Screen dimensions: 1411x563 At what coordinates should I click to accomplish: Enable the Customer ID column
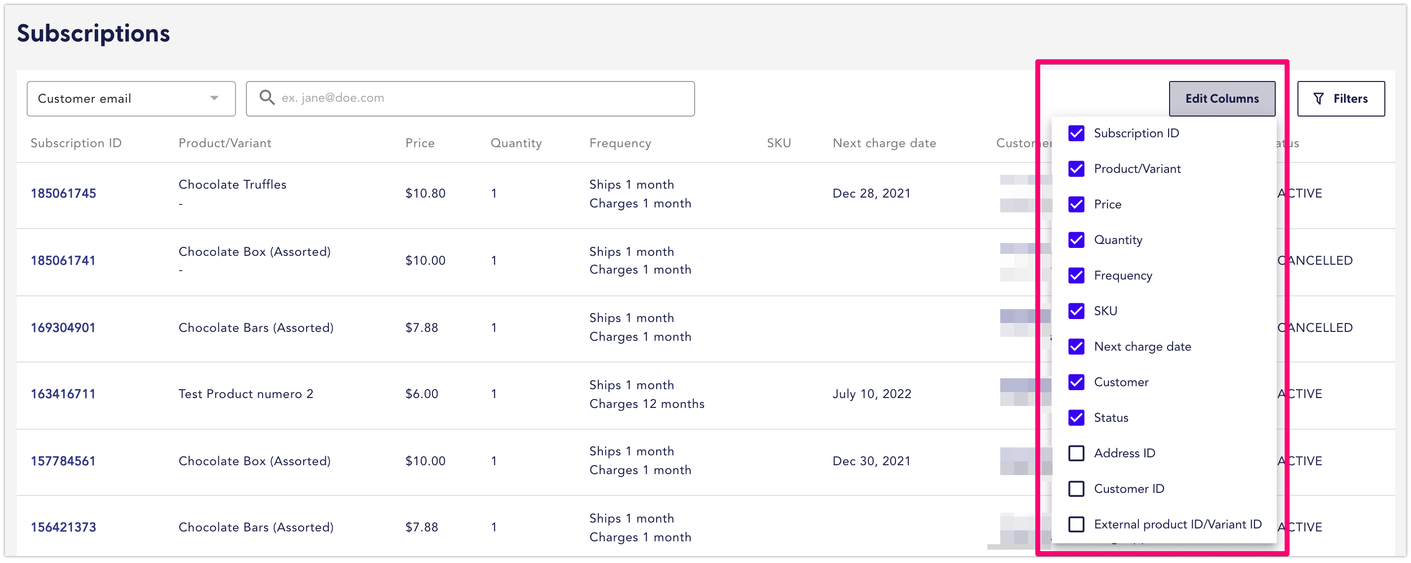1076,488
